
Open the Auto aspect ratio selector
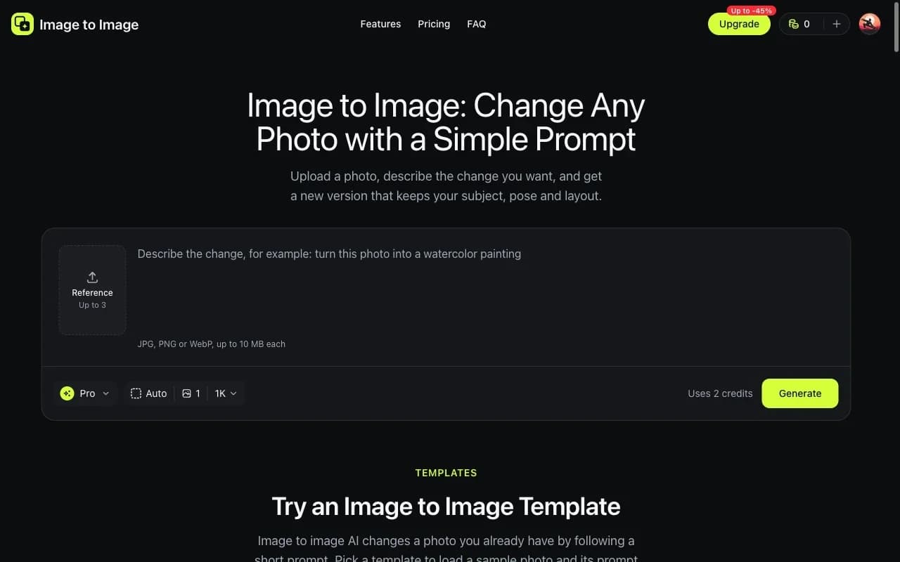click(149, 393)
